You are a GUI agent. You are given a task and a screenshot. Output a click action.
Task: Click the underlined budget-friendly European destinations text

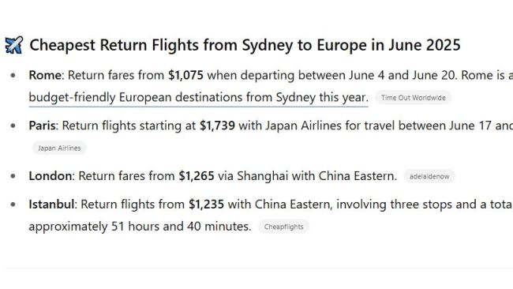199,98
